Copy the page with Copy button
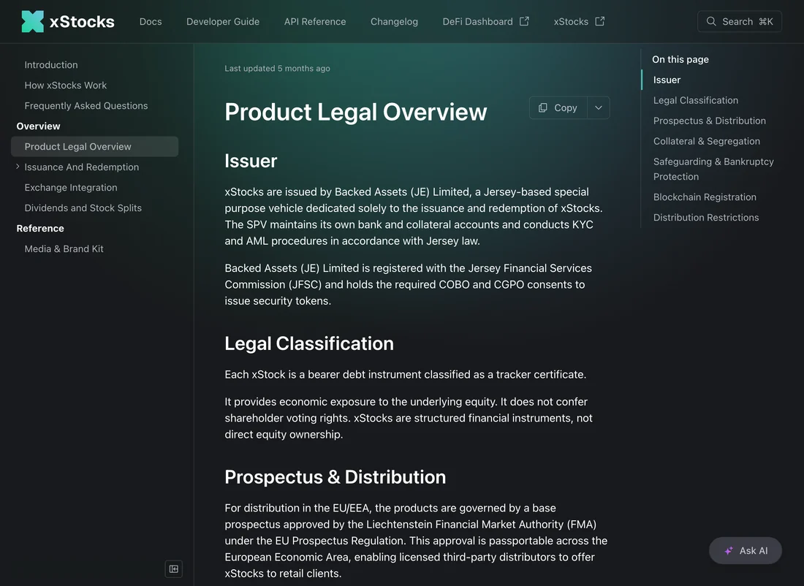Screen dimensions: 804x586 click(558, 107)
